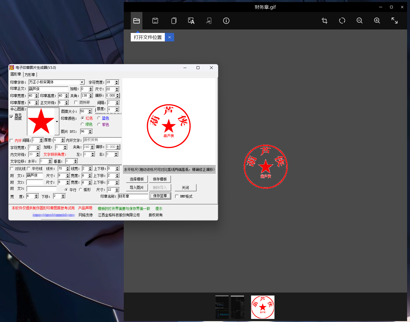Screen dimensions: 410x322
Task: Click the 水平标尺 horizontal ruler bar
Action: pyautogui.click(x=169, y=169)
